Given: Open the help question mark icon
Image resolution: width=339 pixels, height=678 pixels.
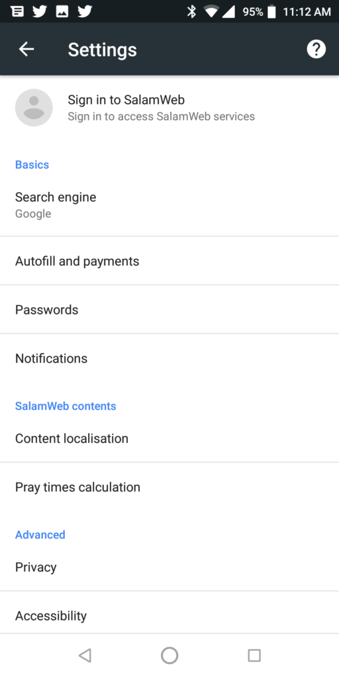Looking at the screenshot, I should (x=316, y=49).
